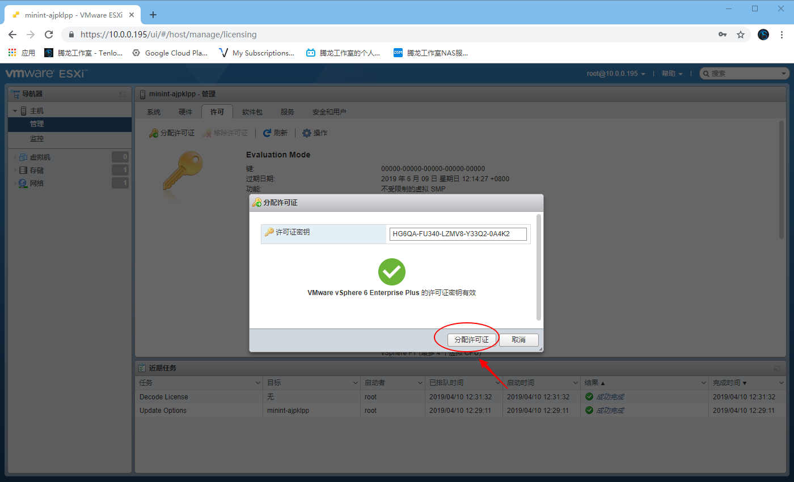794x482 pixels.
Task: Click the Assign License (分配许可证) dialog button
Action: coord(472,340)
